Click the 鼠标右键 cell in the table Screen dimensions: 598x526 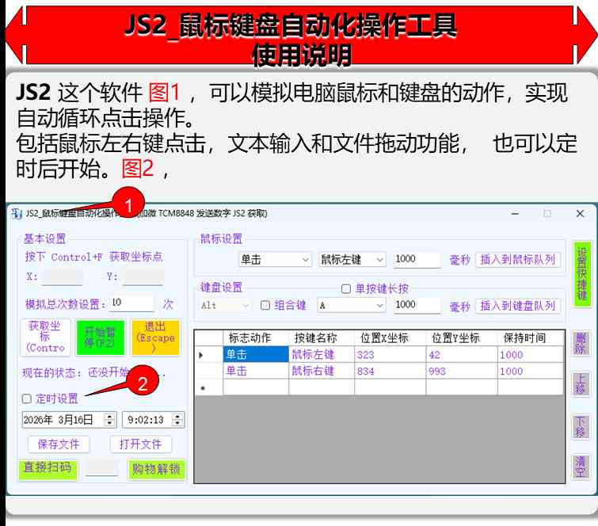coord(322,372)
